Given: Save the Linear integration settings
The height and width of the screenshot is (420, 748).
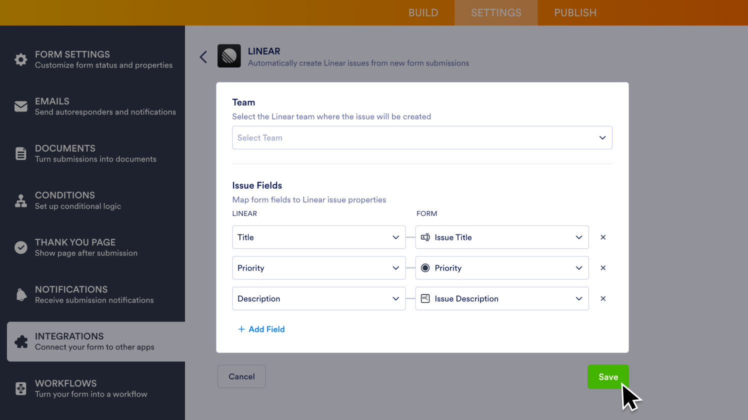Looking at the screenshot, I should pos(608,376).
